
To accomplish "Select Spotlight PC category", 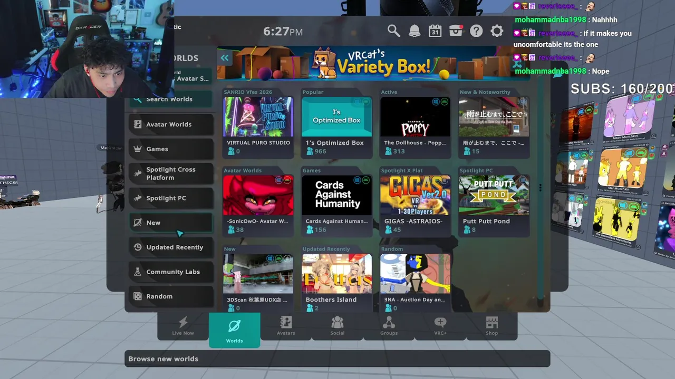I will coord(171,198).
